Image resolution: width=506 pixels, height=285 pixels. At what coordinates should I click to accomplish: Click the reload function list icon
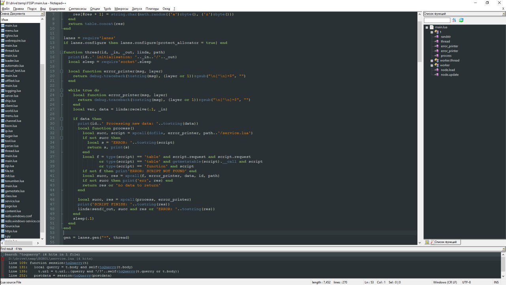[x=461, y=20]
